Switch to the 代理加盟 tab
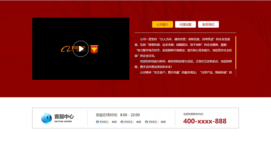Screen dimensions: 271x141 (x=185, y=25)
